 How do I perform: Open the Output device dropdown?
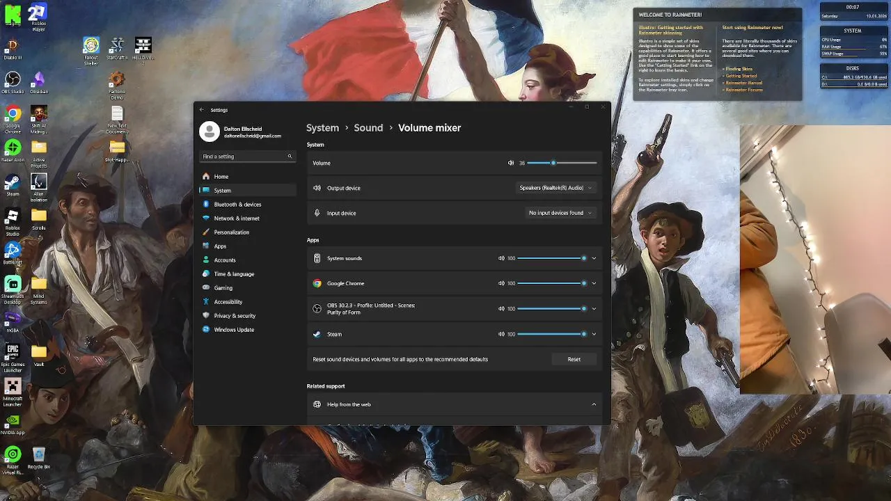coord(555,188)
